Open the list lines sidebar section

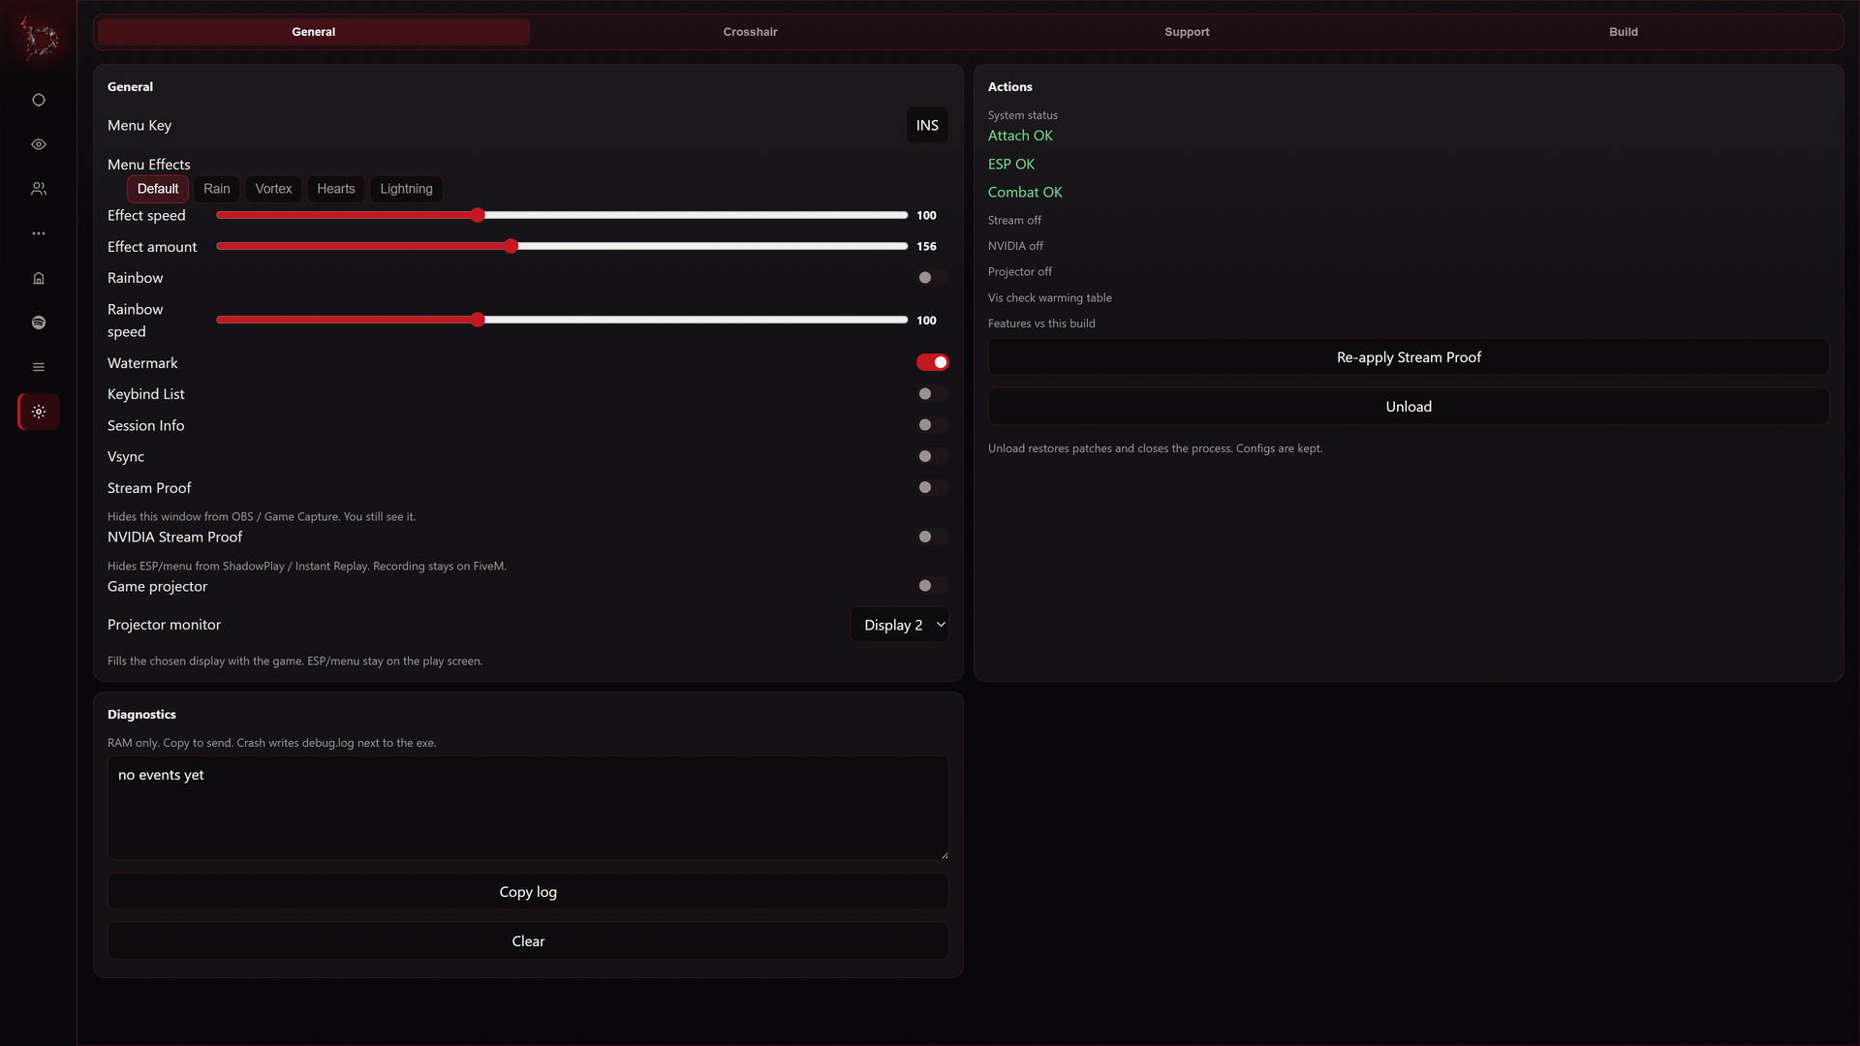[x=39, y=367]
